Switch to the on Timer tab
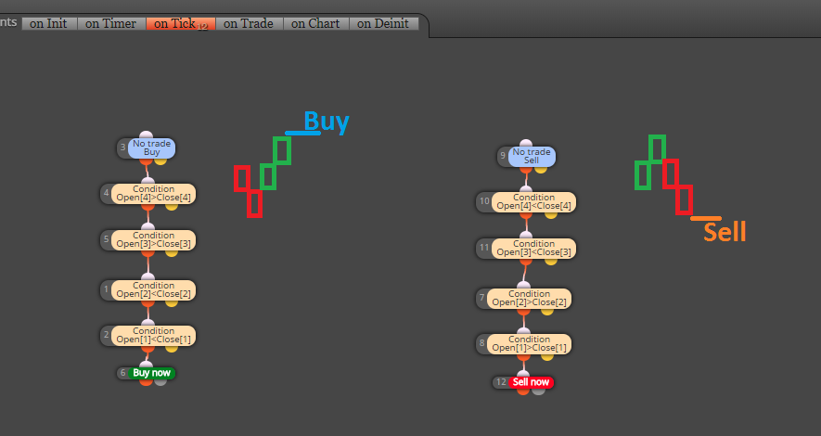 point(111,23)
